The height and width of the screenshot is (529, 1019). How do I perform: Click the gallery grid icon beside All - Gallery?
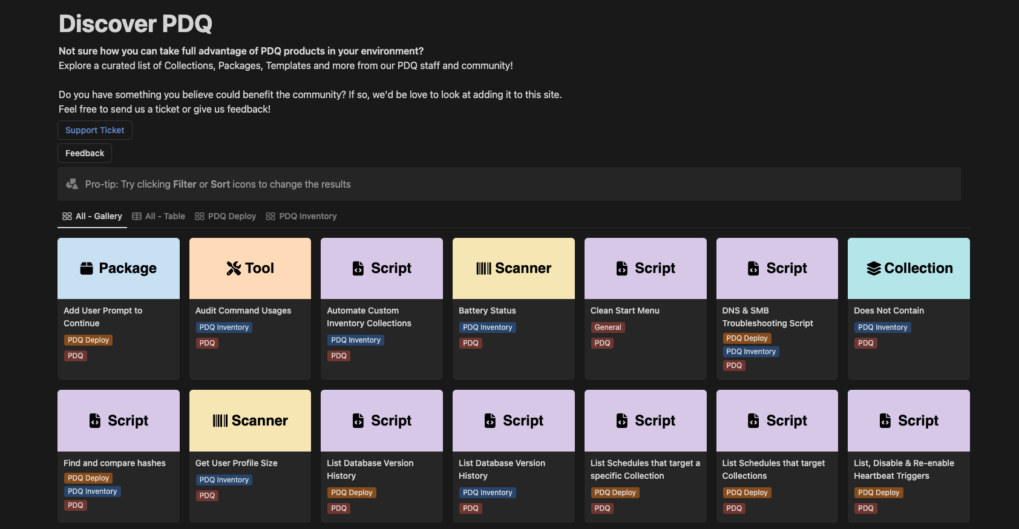point(67,216)
